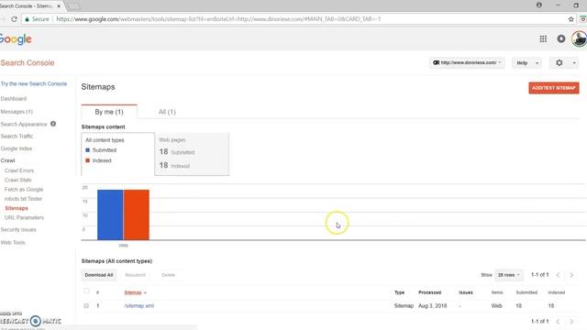Click the red Indexed legend swatch
This screenshot has width=587, height=330.
(88, 160)
